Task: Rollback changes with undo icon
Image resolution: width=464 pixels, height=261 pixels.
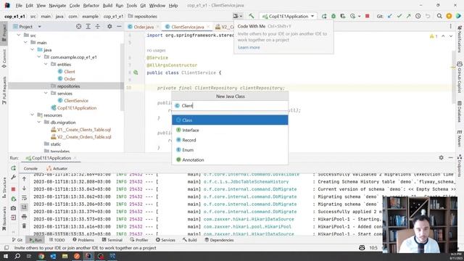Action: click(x=428, y=16)
